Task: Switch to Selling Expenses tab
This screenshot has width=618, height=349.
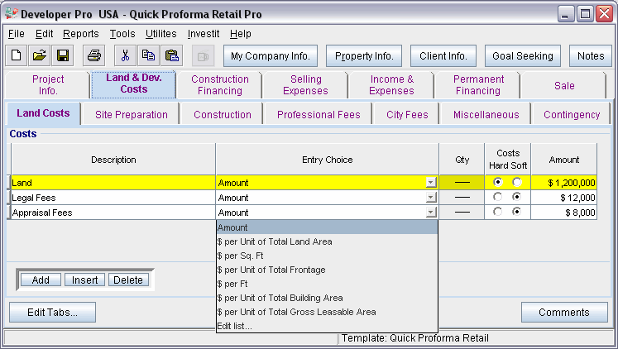Action: (305, 84)
